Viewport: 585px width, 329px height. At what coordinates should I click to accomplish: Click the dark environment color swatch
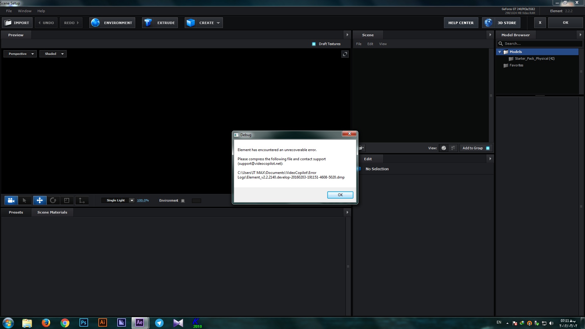click(196, 200)
